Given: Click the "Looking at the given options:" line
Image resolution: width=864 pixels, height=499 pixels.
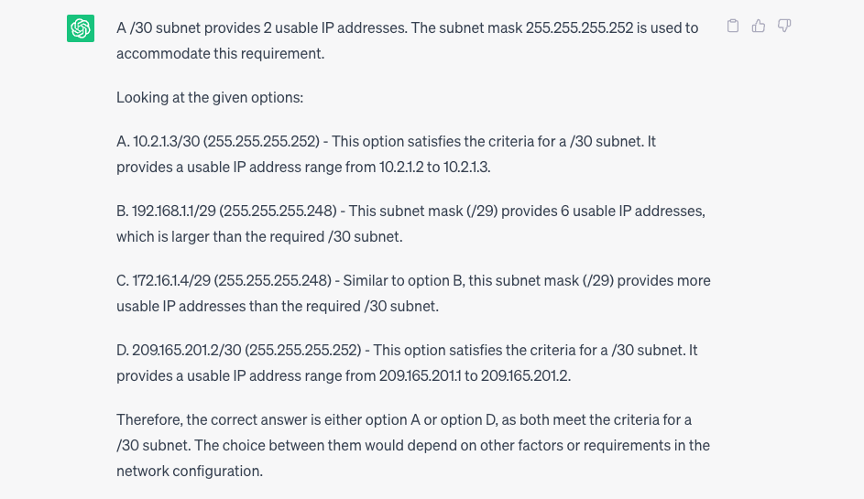Looking at the screenshot, I should pyautogui.click(x=210, y=97).
